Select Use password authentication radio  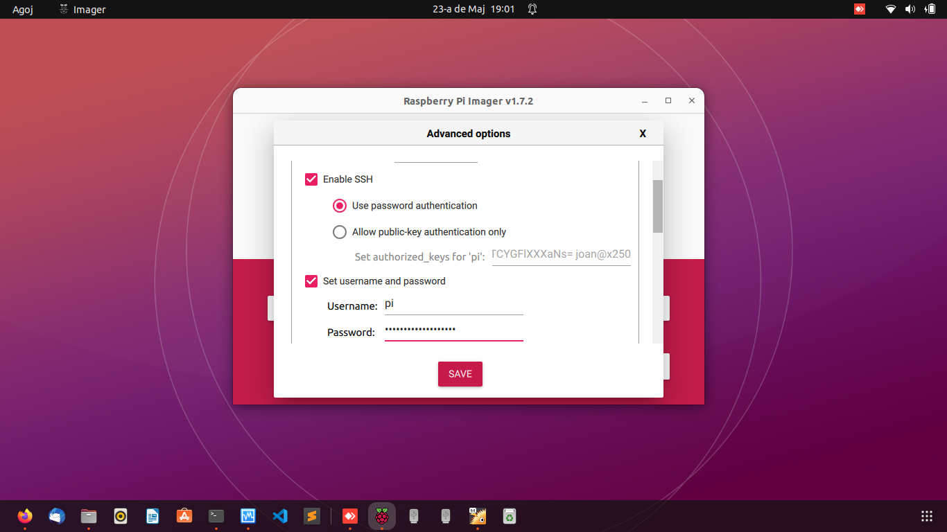pyautogui.click(x=340, y=206)
